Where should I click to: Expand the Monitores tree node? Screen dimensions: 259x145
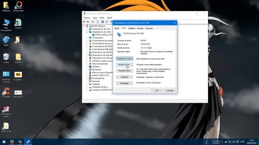87,70
